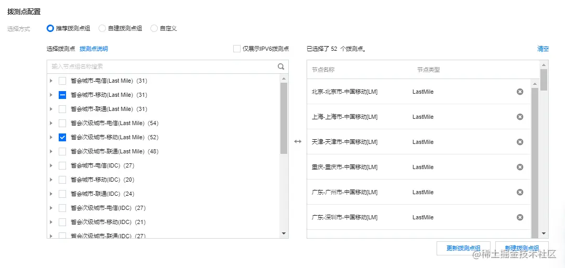Click 清空 to clear selected nodes

click(x=543, y=49)
